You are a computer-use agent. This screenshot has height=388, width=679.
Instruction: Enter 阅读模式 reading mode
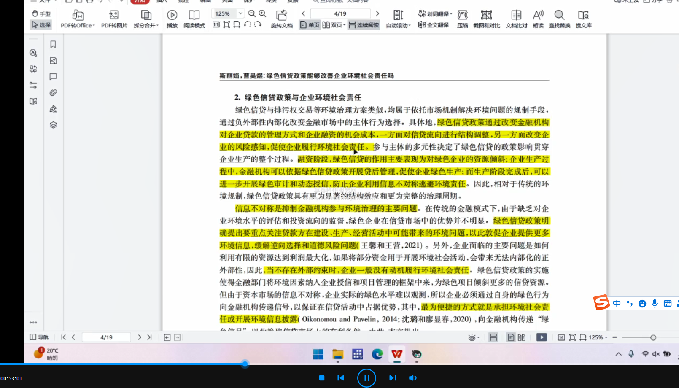point(194,20)
